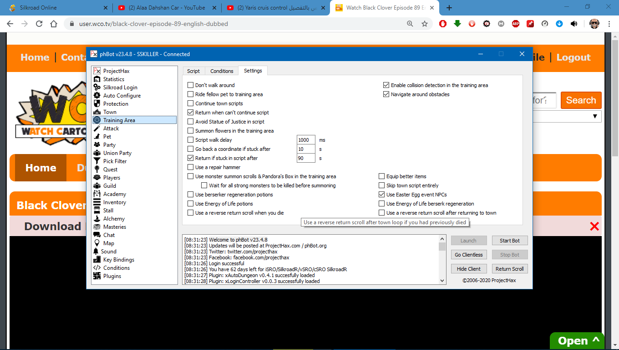Screen dimensions: 619x350
Task: Uncheck Navigate around obstacles
Action: 386,94
